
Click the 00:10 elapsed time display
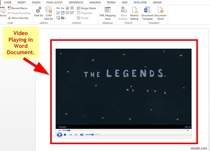pyautogui.click(x=188, y=127)
